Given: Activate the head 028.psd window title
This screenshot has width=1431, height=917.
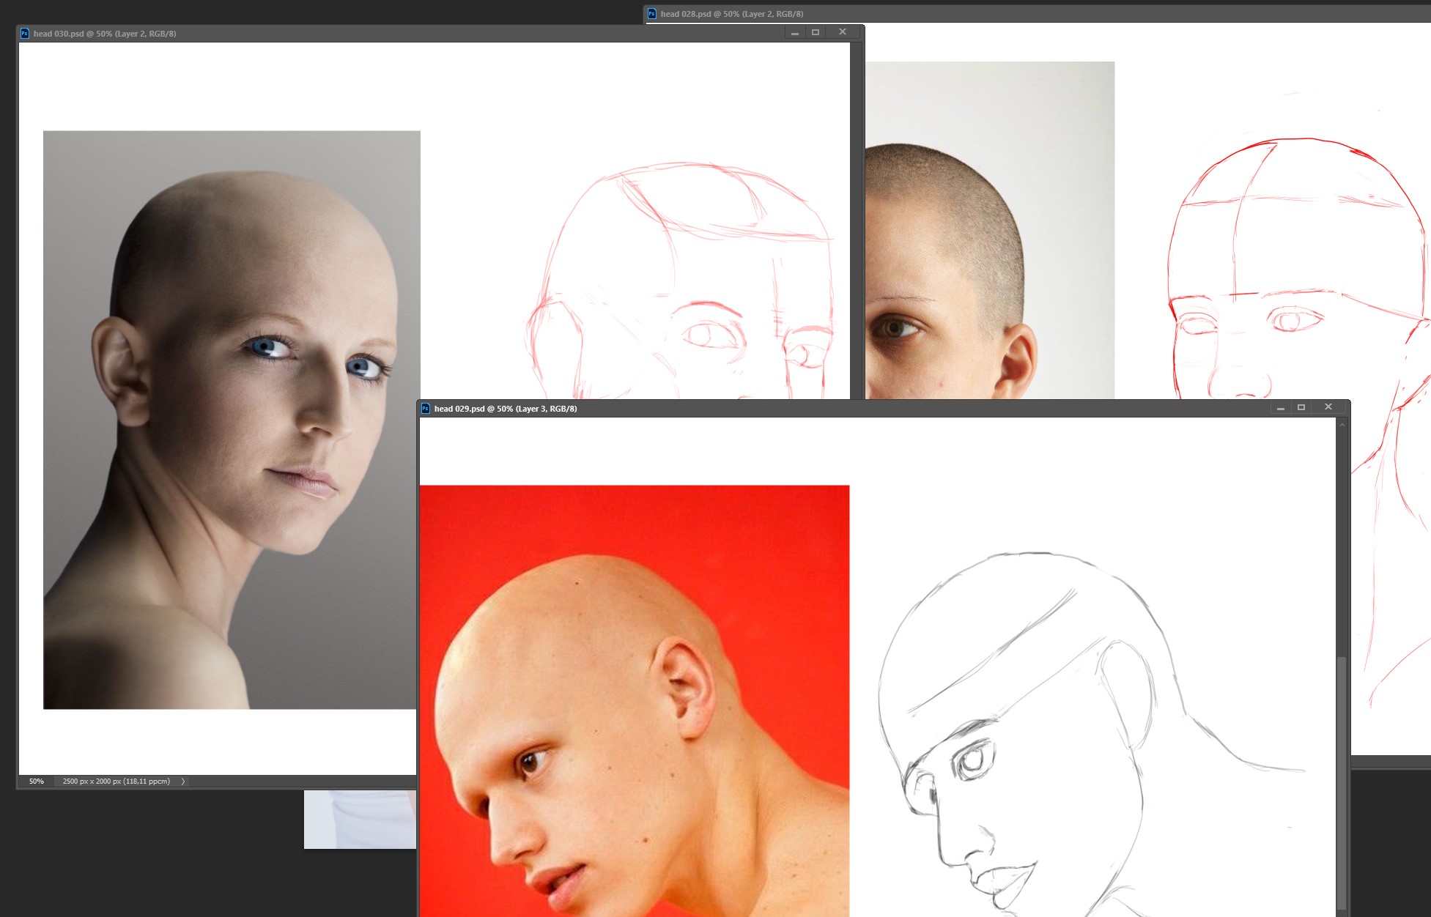Looking at the screenshot, I should pyautogui.click(x=731, y=14).
